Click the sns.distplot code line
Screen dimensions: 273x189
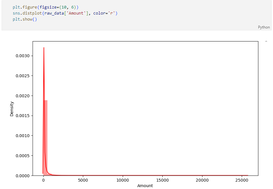pos(65,13)
